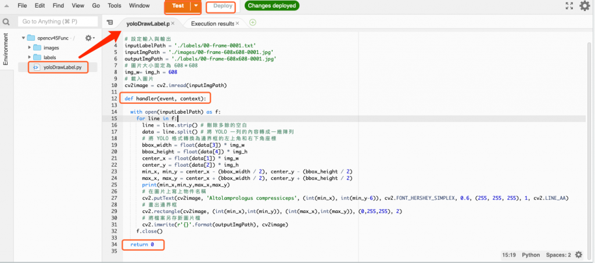Click the outputImgPath assignment line
Image resolution: width=595 pixels, height=263 pixels.
(x=200, y=59)
